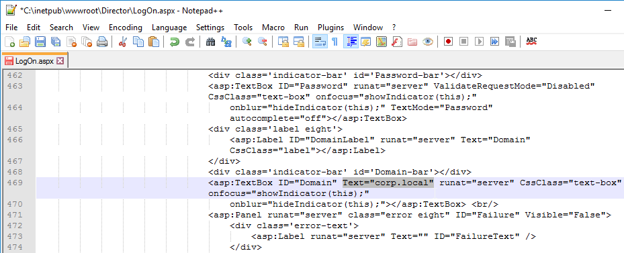Screen dimensions: 624x253
Task: Copy selection with the Copy icon
Action: tap(138, 42)
